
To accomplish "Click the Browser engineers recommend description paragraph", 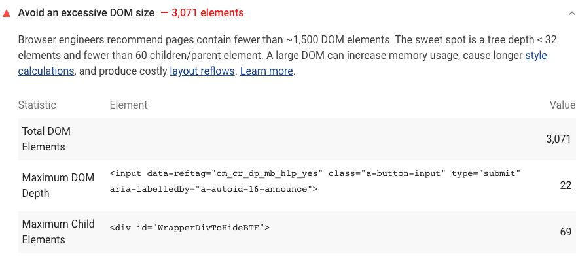I will click(x=287, y=55).
